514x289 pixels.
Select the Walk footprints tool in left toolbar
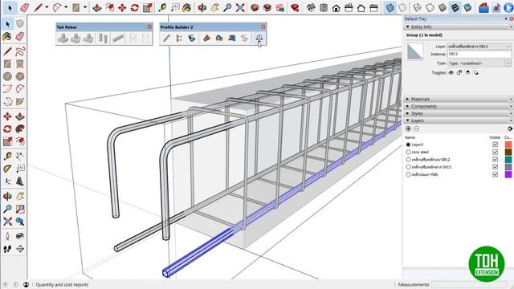[7, 249]
